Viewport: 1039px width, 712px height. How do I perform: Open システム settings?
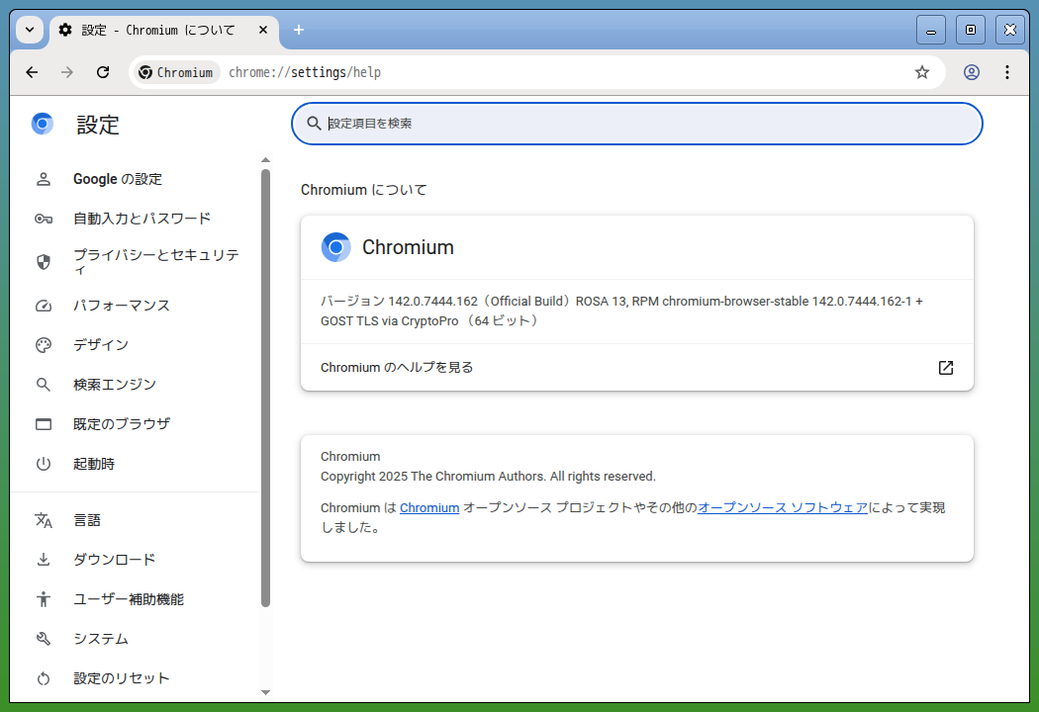click(x=135, y=639)
